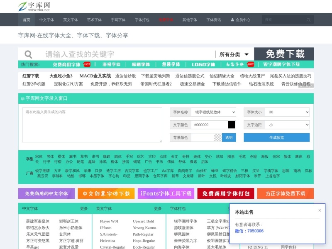Click the transparent checkered background swatch
This screenshot has width=332, height=249.
(217, 137)
